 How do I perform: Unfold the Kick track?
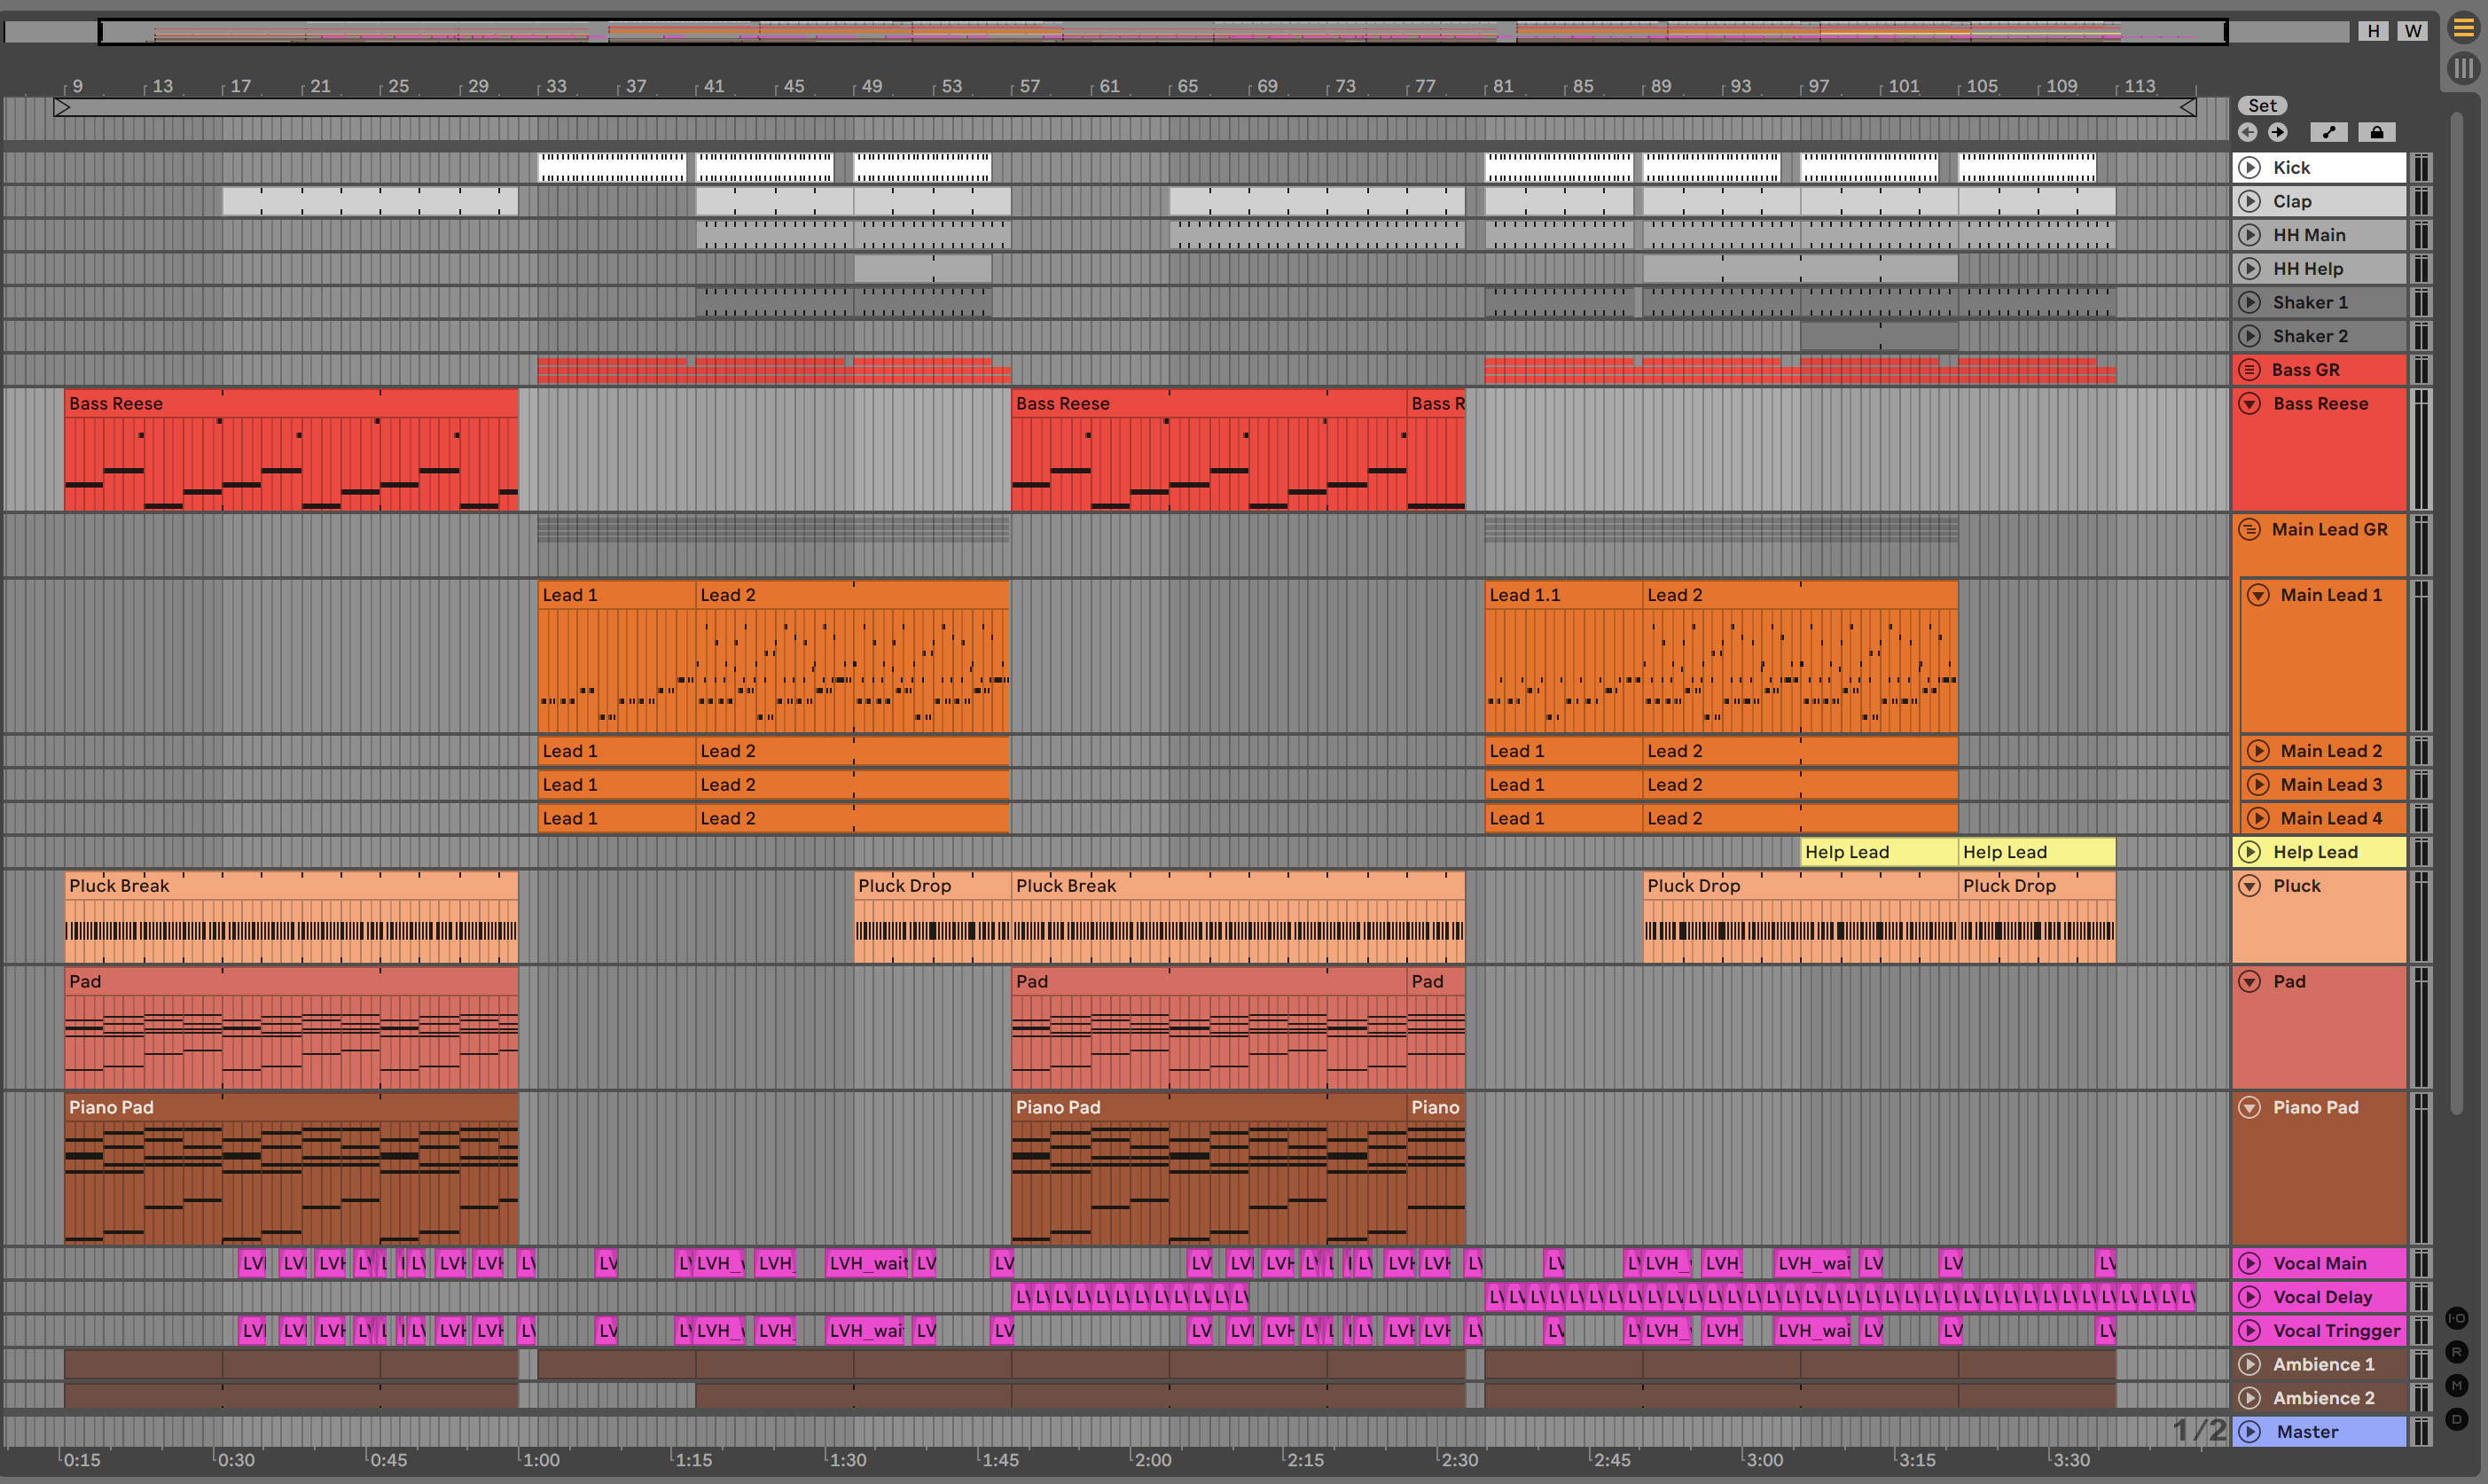tap(2249, 168)
